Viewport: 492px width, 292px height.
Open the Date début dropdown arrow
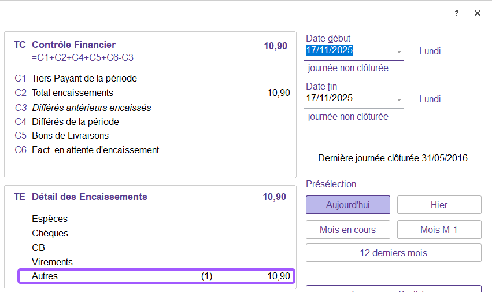click(x=399, y=51)
